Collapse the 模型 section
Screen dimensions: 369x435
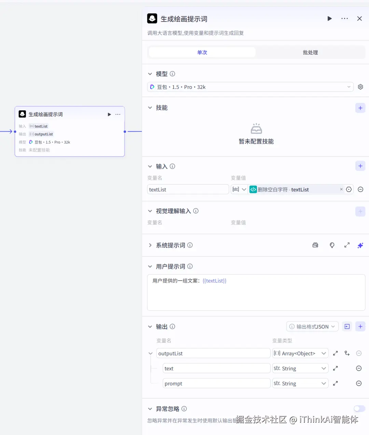pos(150,74)
